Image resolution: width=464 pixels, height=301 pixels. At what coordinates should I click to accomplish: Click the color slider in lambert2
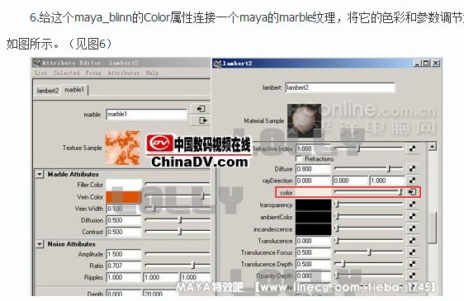pos(368,192)
